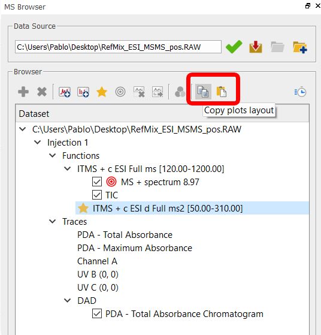This screenshot has width=321, height=335.
Task: Select the DAD tree label
Action: click(87, 301)
